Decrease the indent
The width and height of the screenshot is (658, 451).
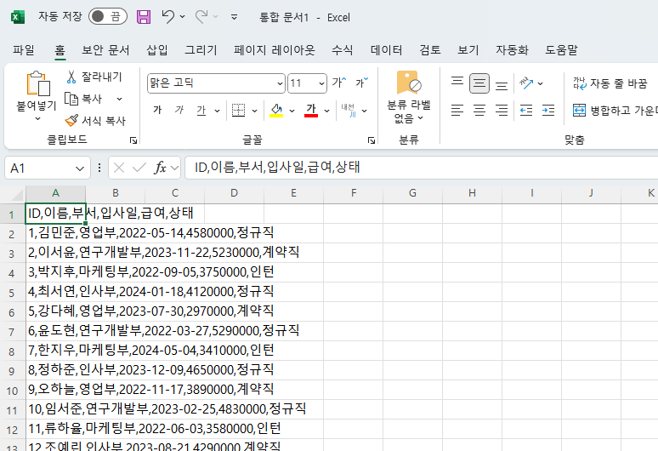[x=526, y=111]
